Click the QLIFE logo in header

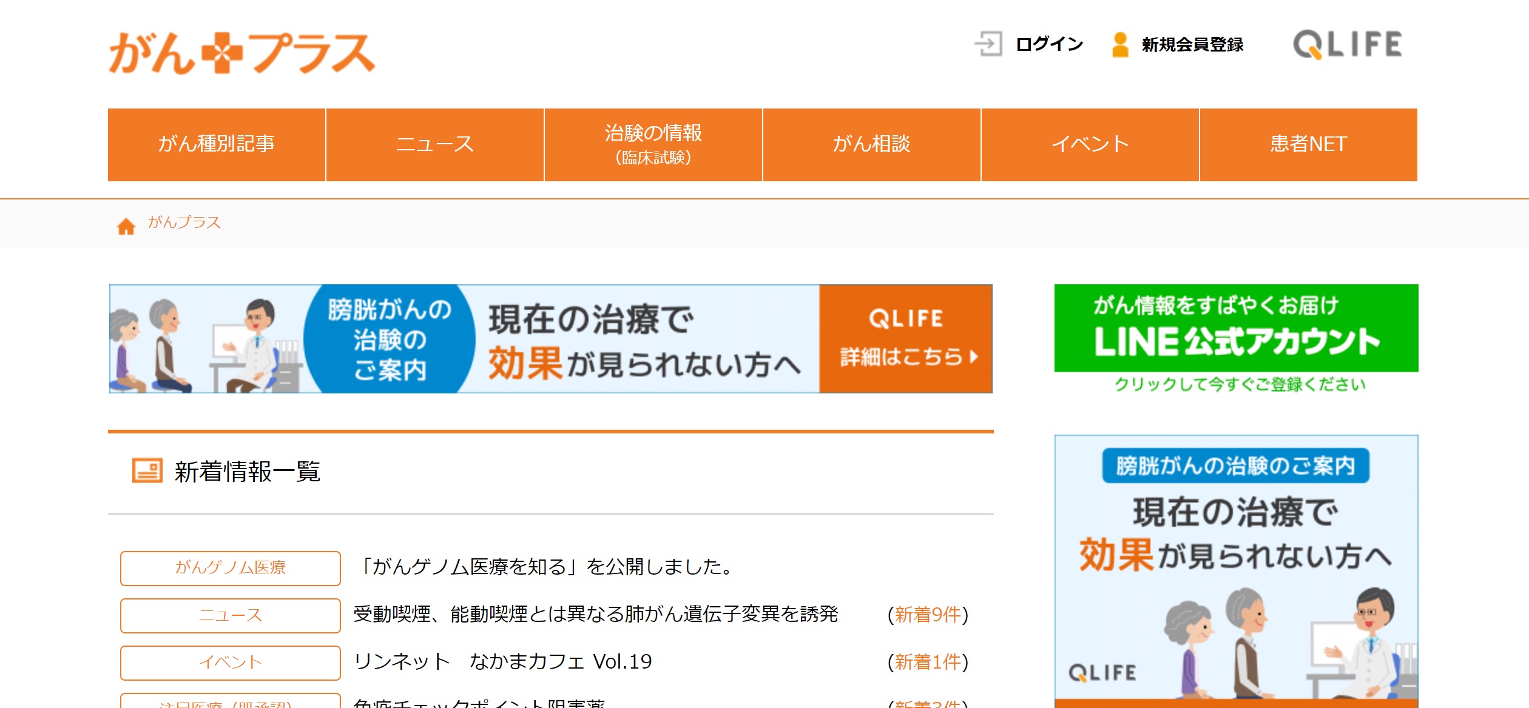[x=1347, y=44]
